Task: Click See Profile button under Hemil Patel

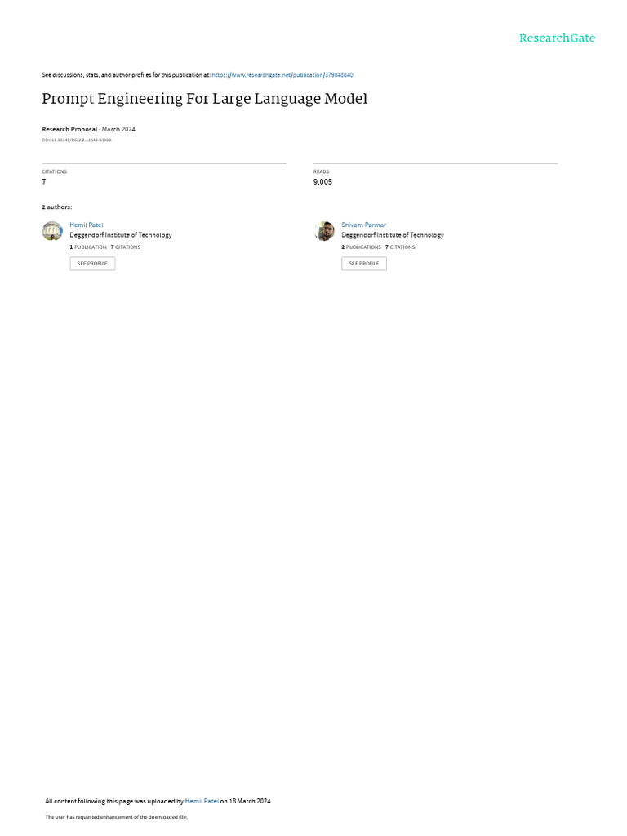Action: tap(92, 264)
